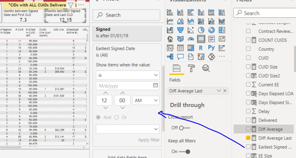This screenshot has height=158, width=296.
Task: Open the Signed is after 01/01/19 filter card
Action: point(127,33)
